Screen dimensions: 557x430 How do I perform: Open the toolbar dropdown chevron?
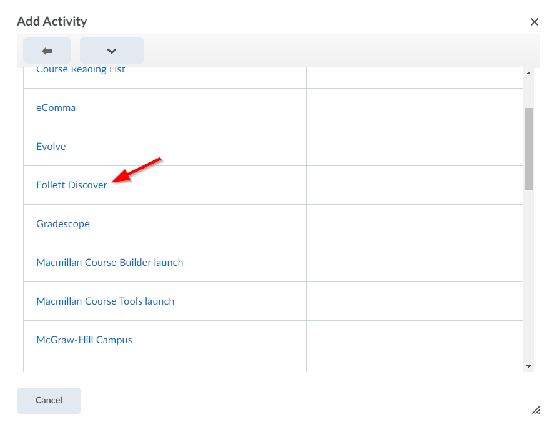(111, 51)
